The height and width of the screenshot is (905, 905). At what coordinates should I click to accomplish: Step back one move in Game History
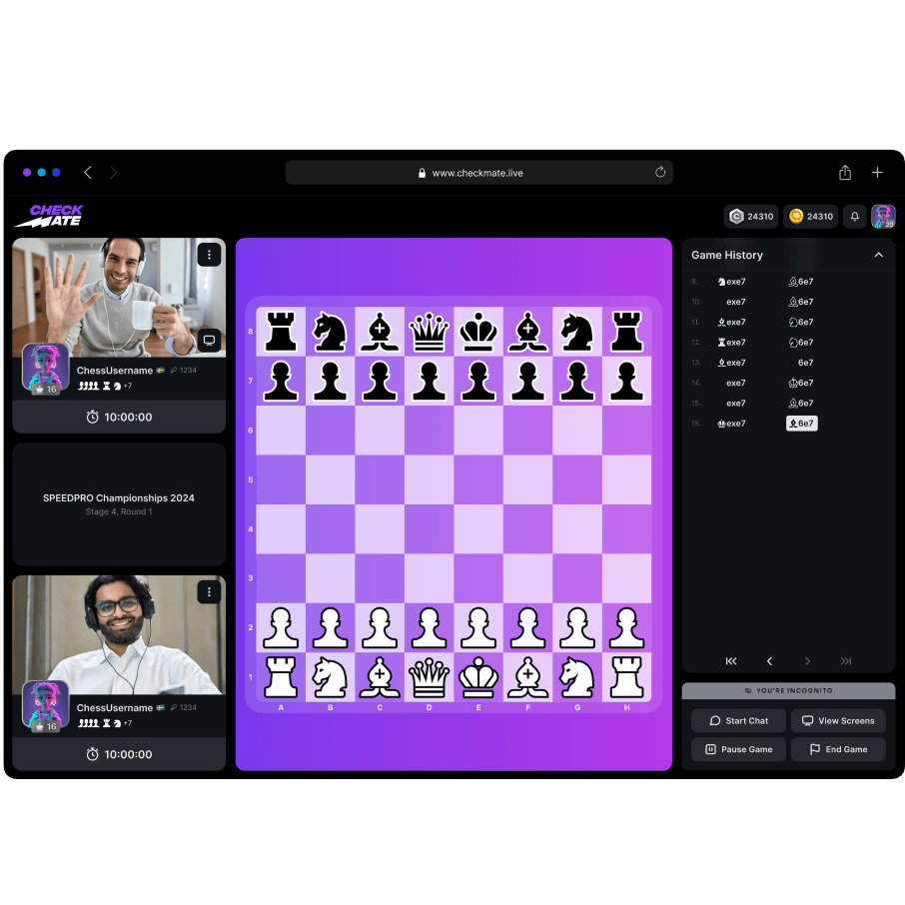769,661
